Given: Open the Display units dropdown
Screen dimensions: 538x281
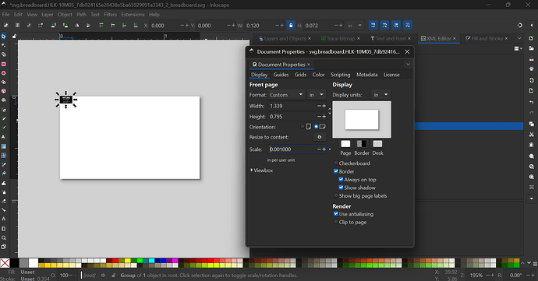Looking at the screenshot, I should 380,95.
